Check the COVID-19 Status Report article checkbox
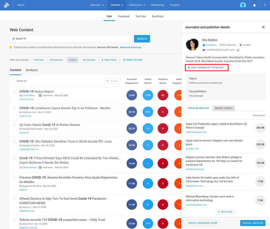The width and height of the screenshot is (270, 229). tap(14, 92)
